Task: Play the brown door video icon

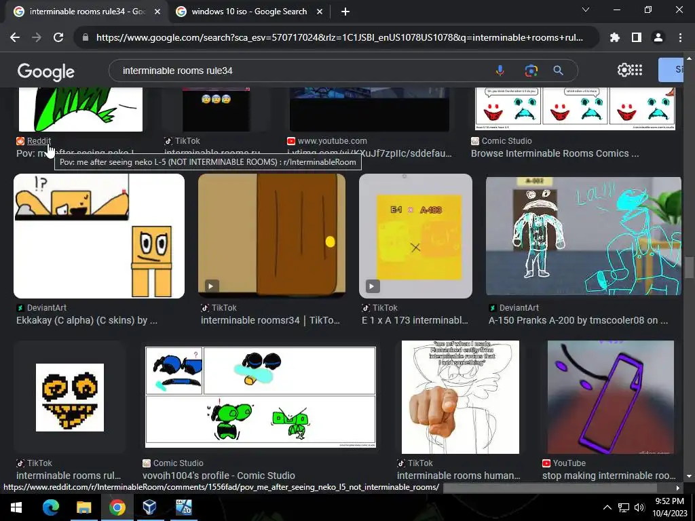Action: point(211,286)
